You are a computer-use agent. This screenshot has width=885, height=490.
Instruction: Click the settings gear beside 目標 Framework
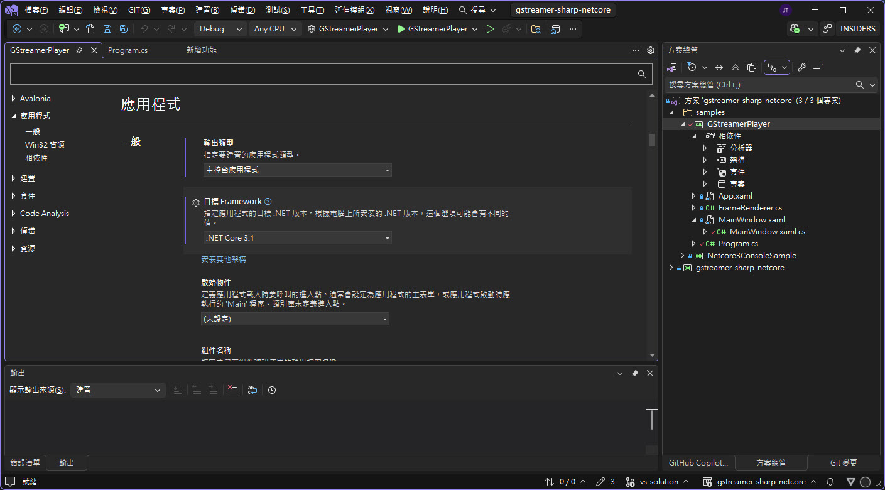tap(196, 202)
